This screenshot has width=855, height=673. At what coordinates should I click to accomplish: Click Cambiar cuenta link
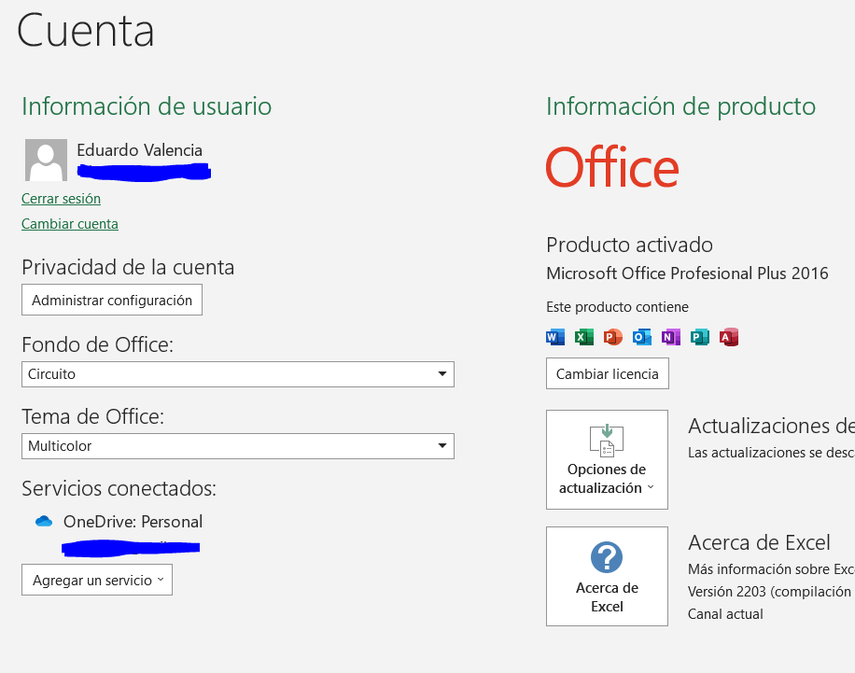(70, 224)
